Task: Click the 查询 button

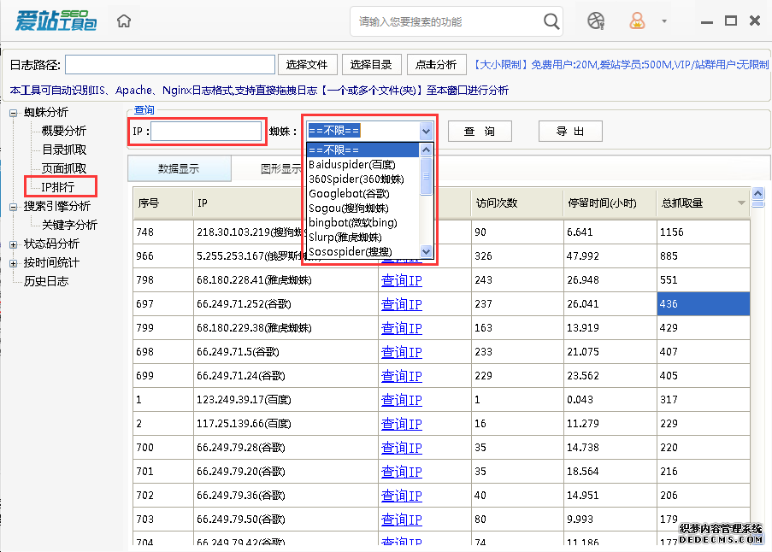Action: click(x=479, y=131)
